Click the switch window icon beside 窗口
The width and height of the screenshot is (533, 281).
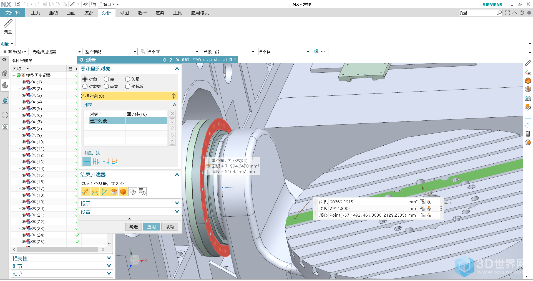click(94, 4)
